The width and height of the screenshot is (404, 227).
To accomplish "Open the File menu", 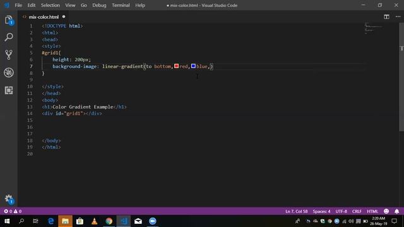I will coord(18,5).
